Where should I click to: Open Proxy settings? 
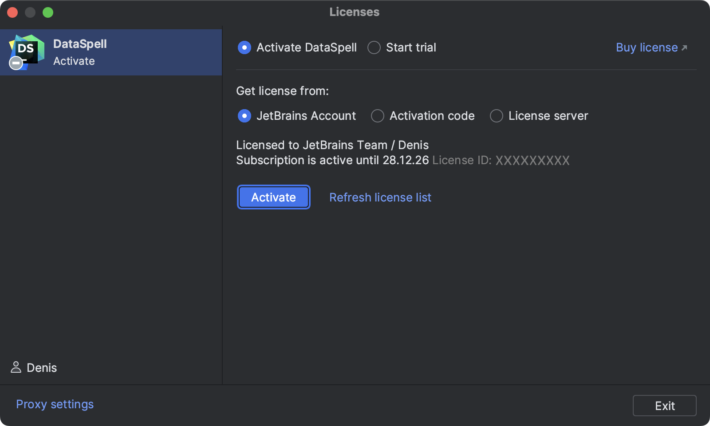tap(54, 404)
